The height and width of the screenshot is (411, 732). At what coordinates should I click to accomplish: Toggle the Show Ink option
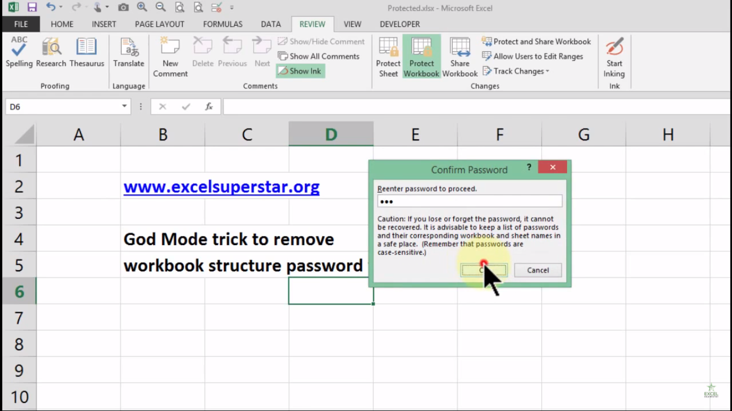click(300, 71)
